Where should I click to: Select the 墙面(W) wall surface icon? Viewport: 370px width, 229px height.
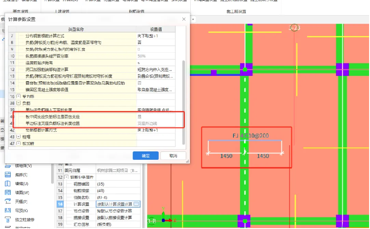[8, 193]
